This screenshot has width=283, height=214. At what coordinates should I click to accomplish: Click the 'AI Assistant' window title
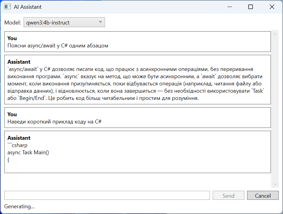pyautogui.click(x=28, y=7)
